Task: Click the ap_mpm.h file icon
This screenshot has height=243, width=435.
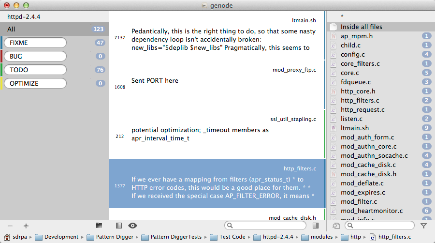Action: (x=333, y=36)
